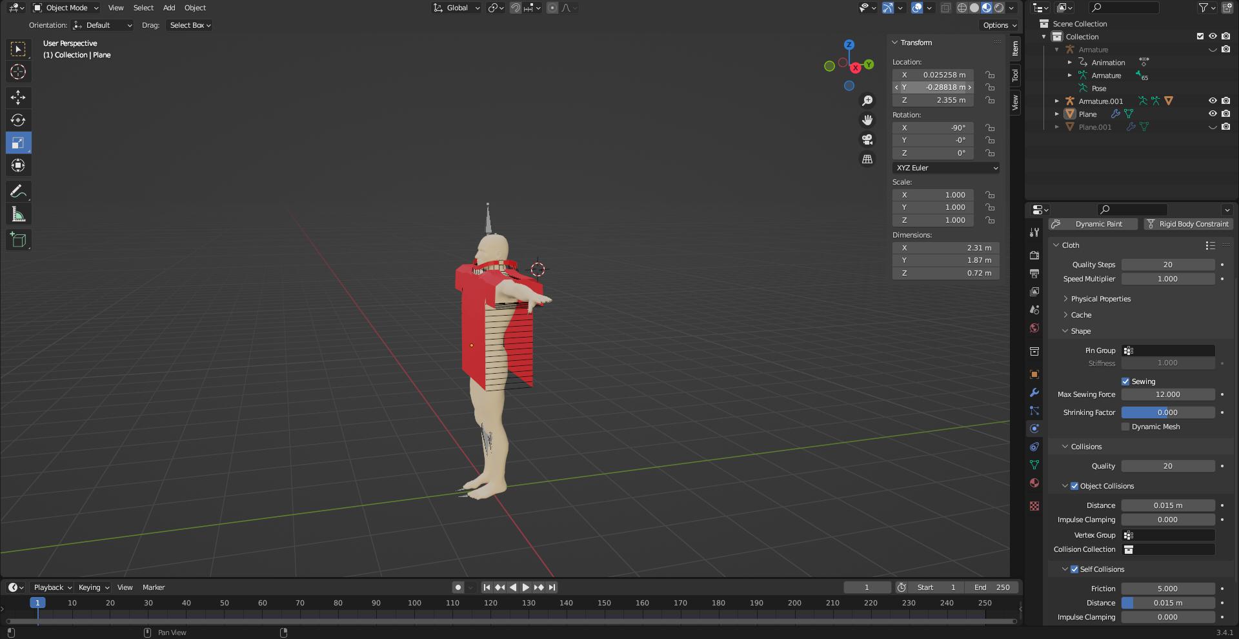Jump to the end of the timeline
The height and width of the screenshot is (639, 1239).
552,587
